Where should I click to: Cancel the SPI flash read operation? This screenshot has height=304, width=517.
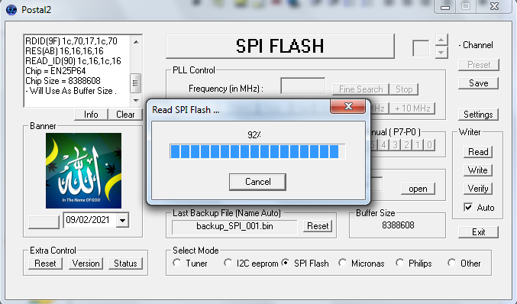pos(257,182)
